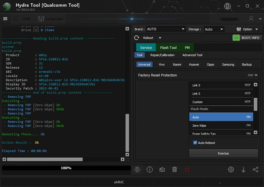
Task: Take a screenshot with the camera icon
Action: (x=162, y=170)
